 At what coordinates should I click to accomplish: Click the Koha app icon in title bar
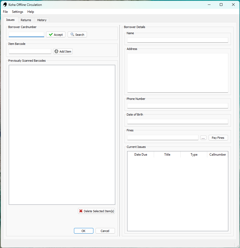click(x=5, y=5)
